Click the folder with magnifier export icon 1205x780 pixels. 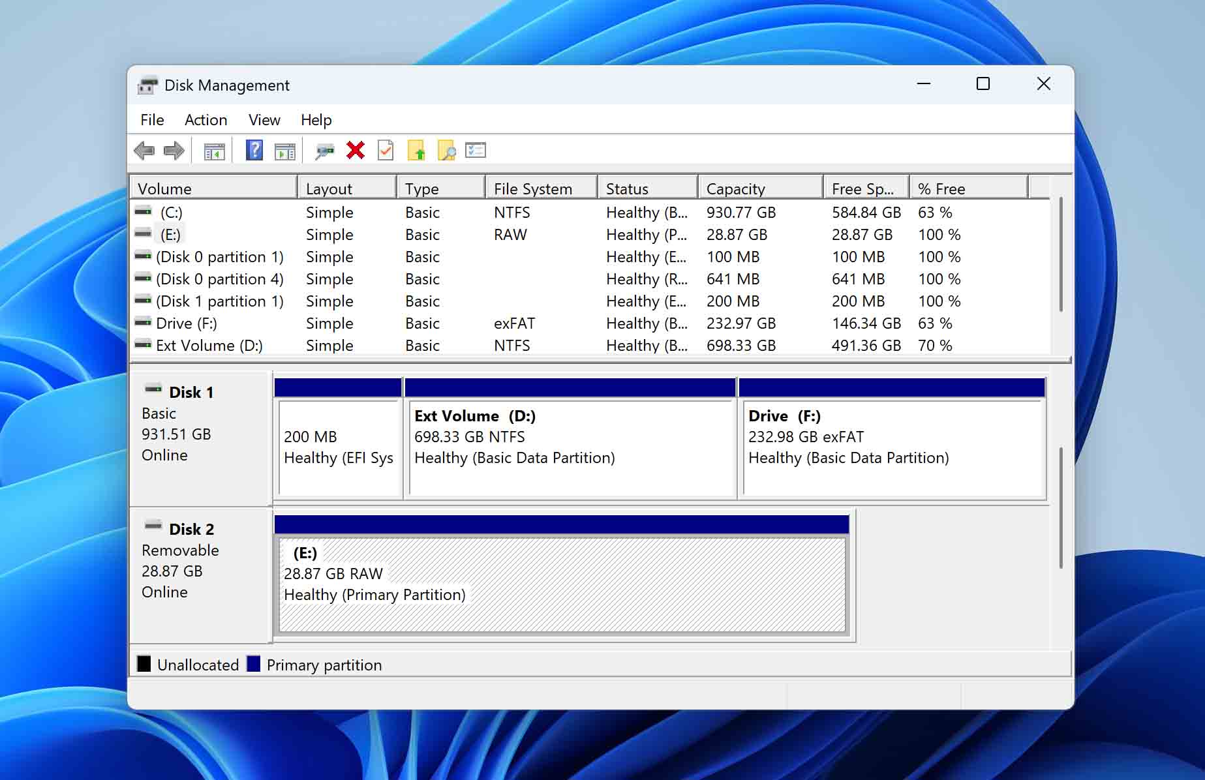click(446, 150)
